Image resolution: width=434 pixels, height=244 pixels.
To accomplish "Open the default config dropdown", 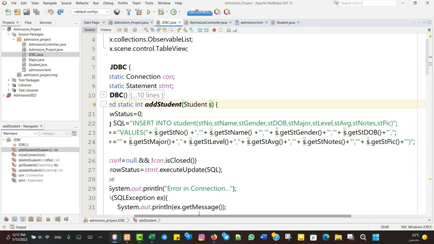I will tap(91, 12).
